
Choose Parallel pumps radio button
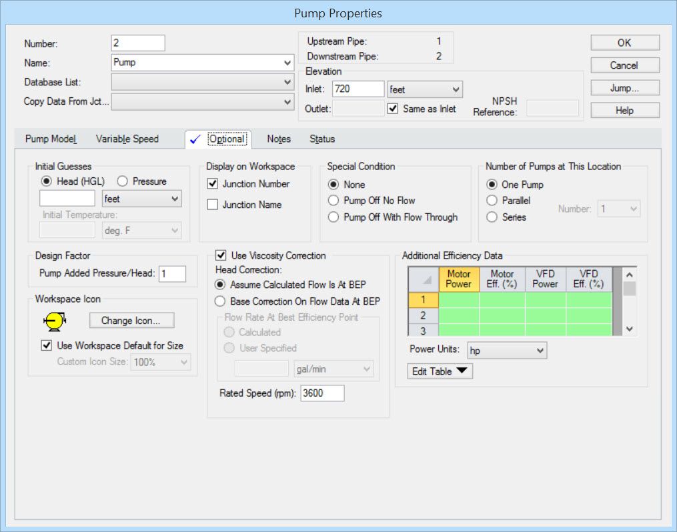click(x=492, y=201)
